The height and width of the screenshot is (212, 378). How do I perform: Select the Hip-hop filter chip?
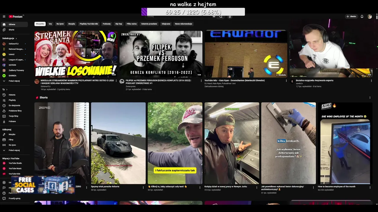pyautogui.click(x=118, y=24)
